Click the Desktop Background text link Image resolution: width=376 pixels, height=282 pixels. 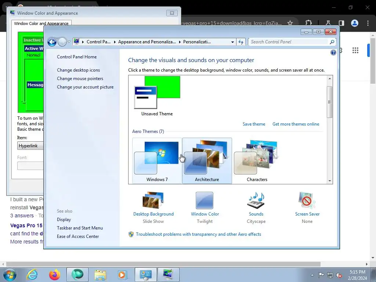pyautogui.click(x=153, y=214)
